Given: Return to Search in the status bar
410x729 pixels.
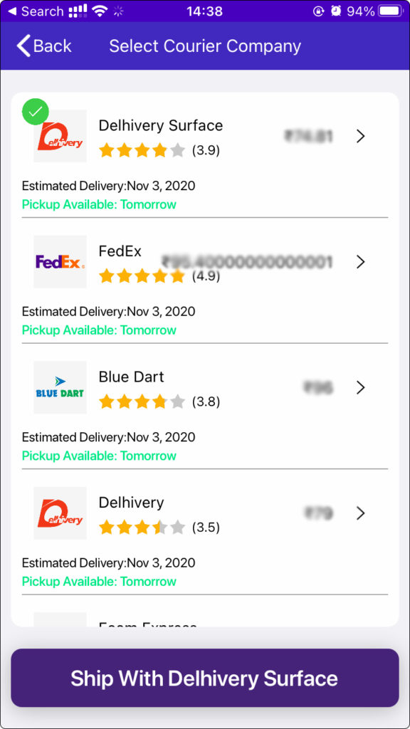Looking at the screenshot, I should 36,11.
